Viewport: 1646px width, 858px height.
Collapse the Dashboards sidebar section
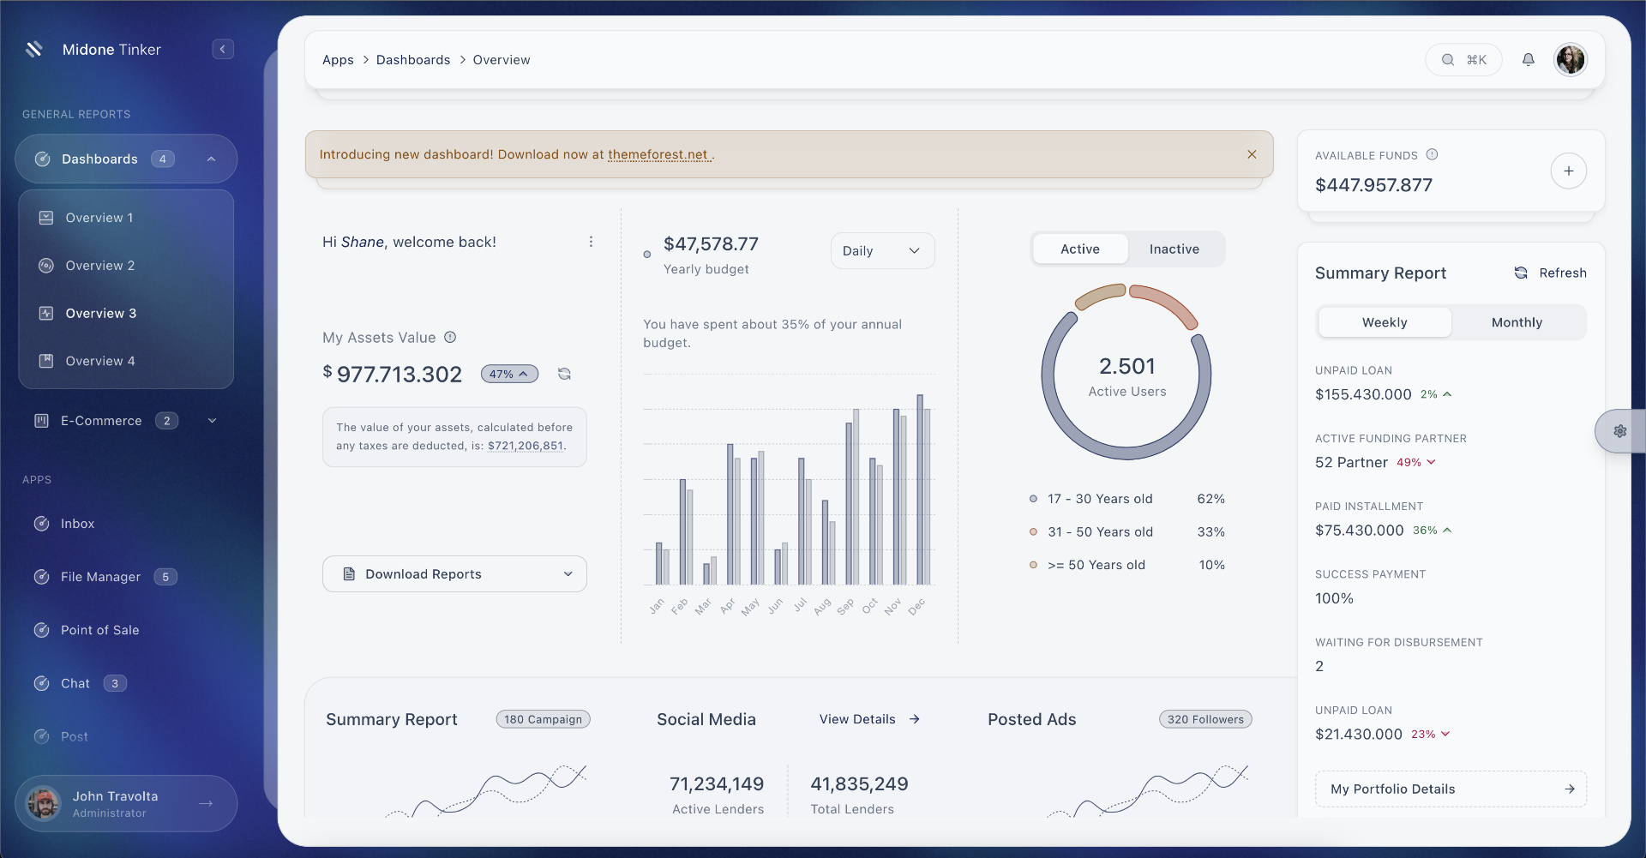click(x=211, y=159)
